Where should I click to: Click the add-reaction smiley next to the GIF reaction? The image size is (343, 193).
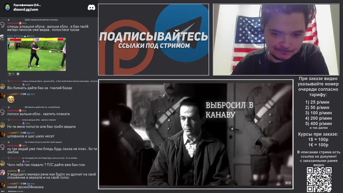coord(18,74)
